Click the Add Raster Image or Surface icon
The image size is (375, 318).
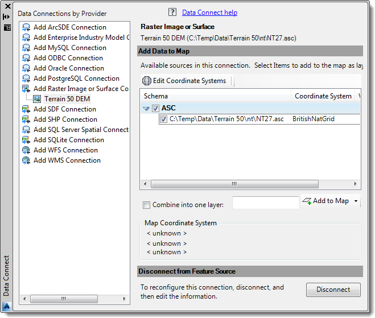(x=26, y=89)
